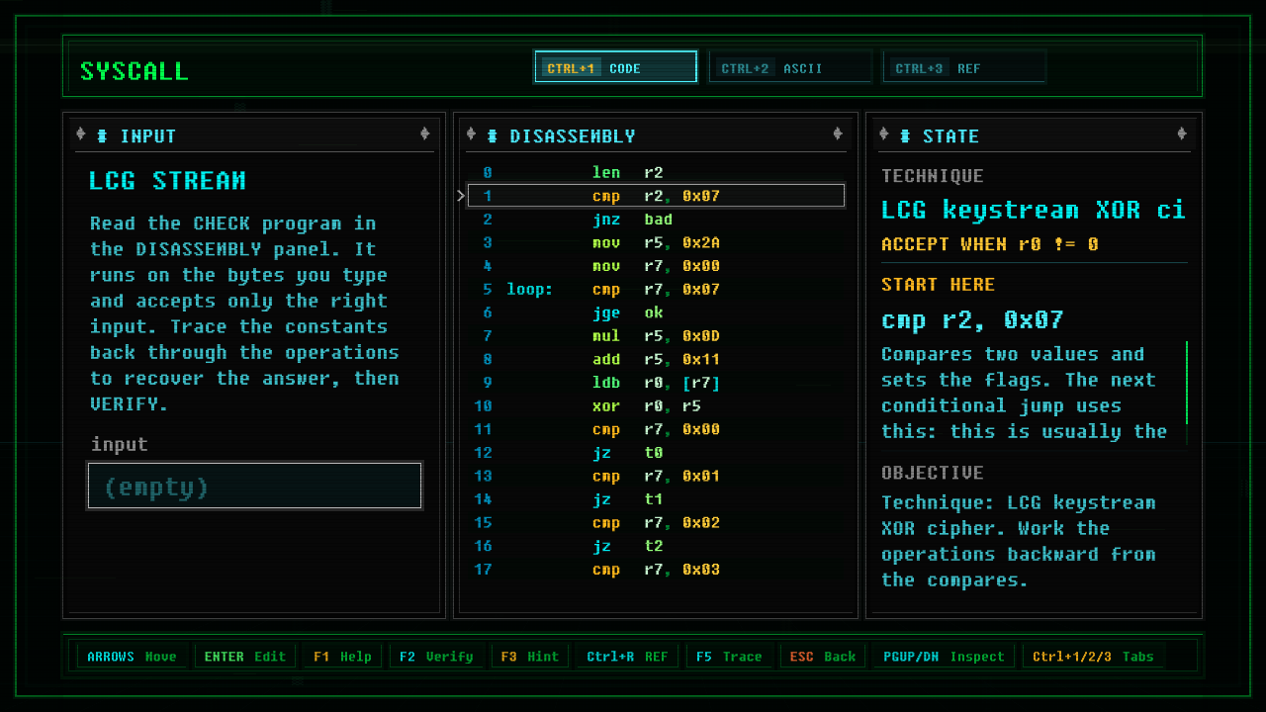
Task: Select line 16 'jz t2'
Action: (656, 546)
